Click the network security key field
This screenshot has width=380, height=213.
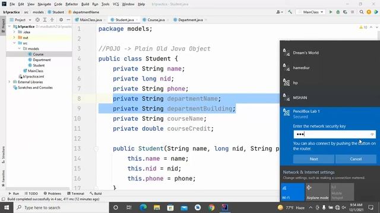[x=334, y=134]
